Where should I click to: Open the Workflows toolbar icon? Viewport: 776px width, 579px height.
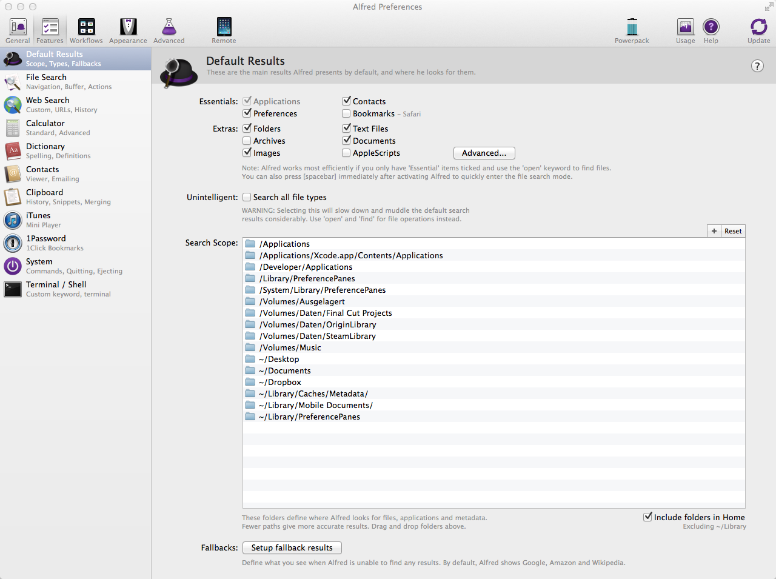click(x=86, y=27)
